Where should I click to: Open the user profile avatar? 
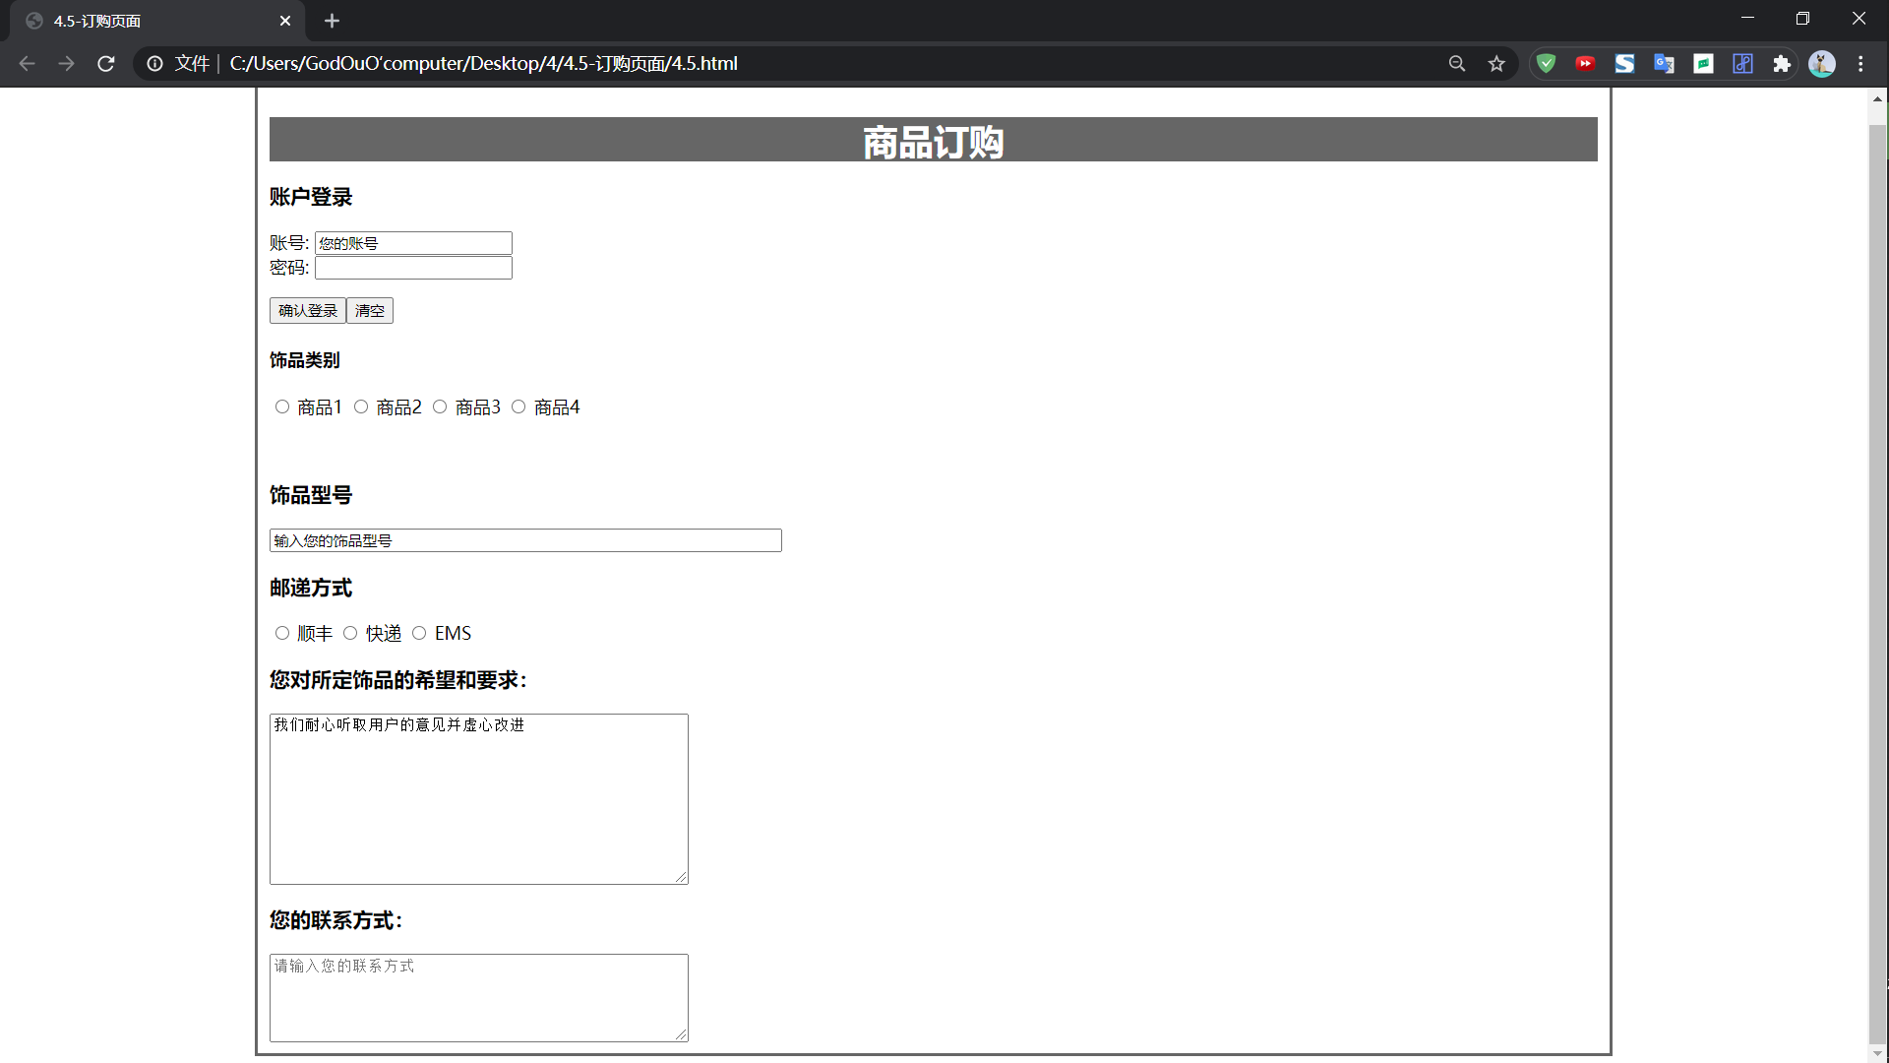[x=1821, y=64]
